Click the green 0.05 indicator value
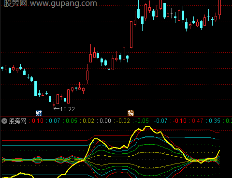 (x=72, y=121)
